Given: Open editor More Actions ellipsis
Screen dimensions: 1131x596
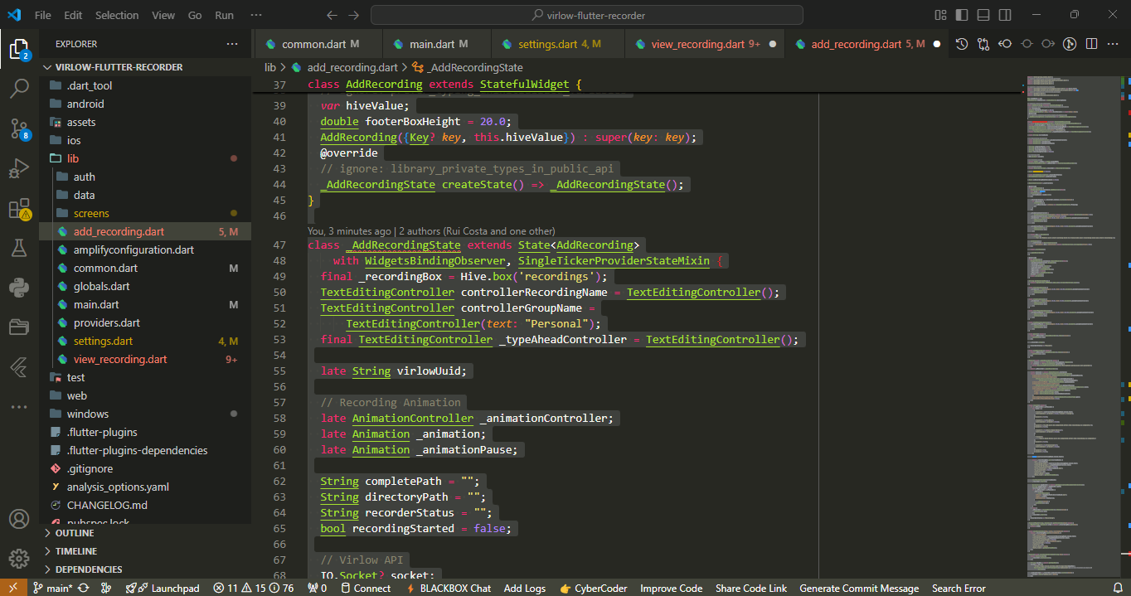Looking at the screenshot, I should (1113, 44).
